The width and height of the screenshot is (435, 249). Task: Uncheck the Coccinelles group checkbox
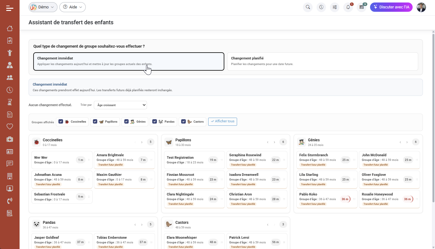[x=61, y=122]
